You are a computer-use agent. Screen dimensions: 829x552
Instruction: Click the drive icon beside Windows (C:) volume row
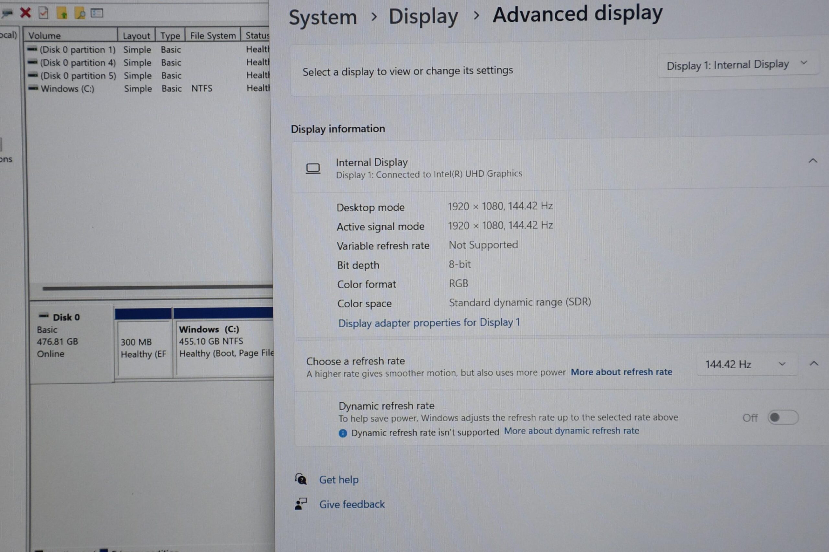[x=33, y=88]
